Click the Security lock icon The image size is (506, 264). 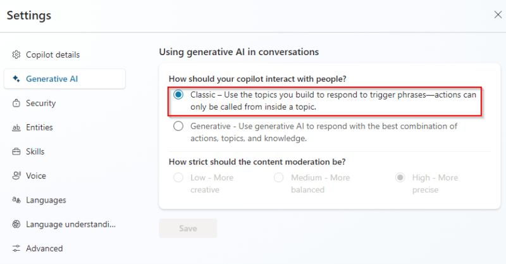[x=16, y=103]
